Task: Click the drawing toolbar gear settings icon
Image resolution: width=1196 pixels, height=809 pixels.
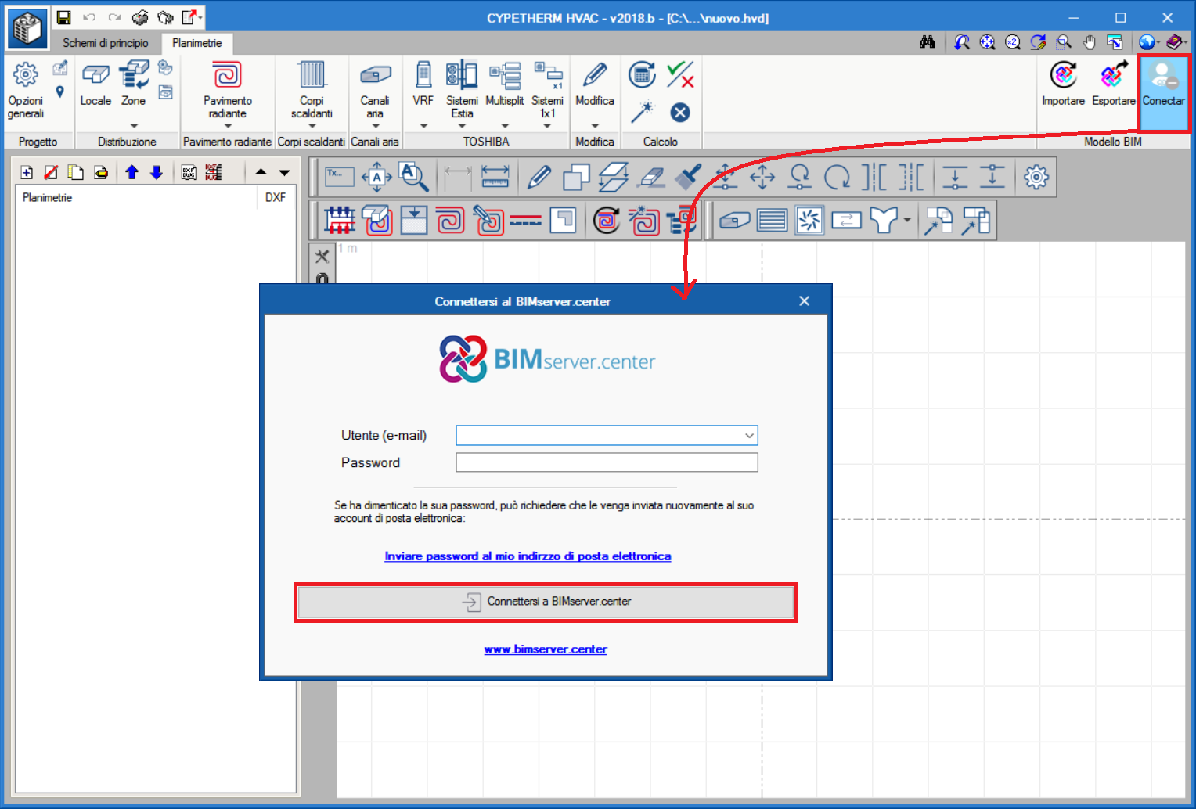Action: [x=1036, y=177]
